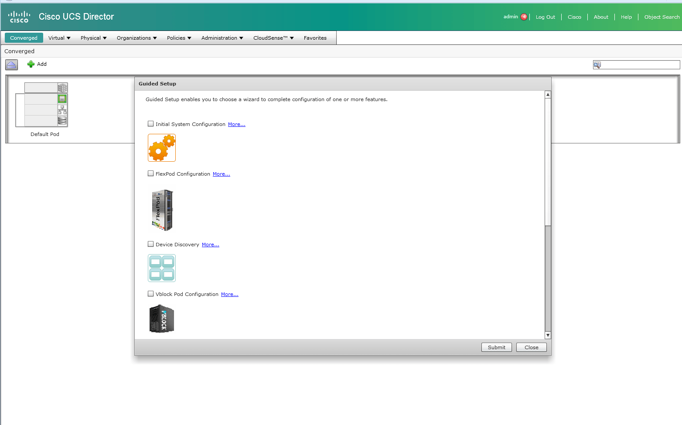Click the dialog scrollbar up arrow

[548, 95]
